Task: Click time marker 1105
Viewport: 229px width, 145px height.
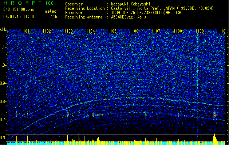Action: (112, 31)
